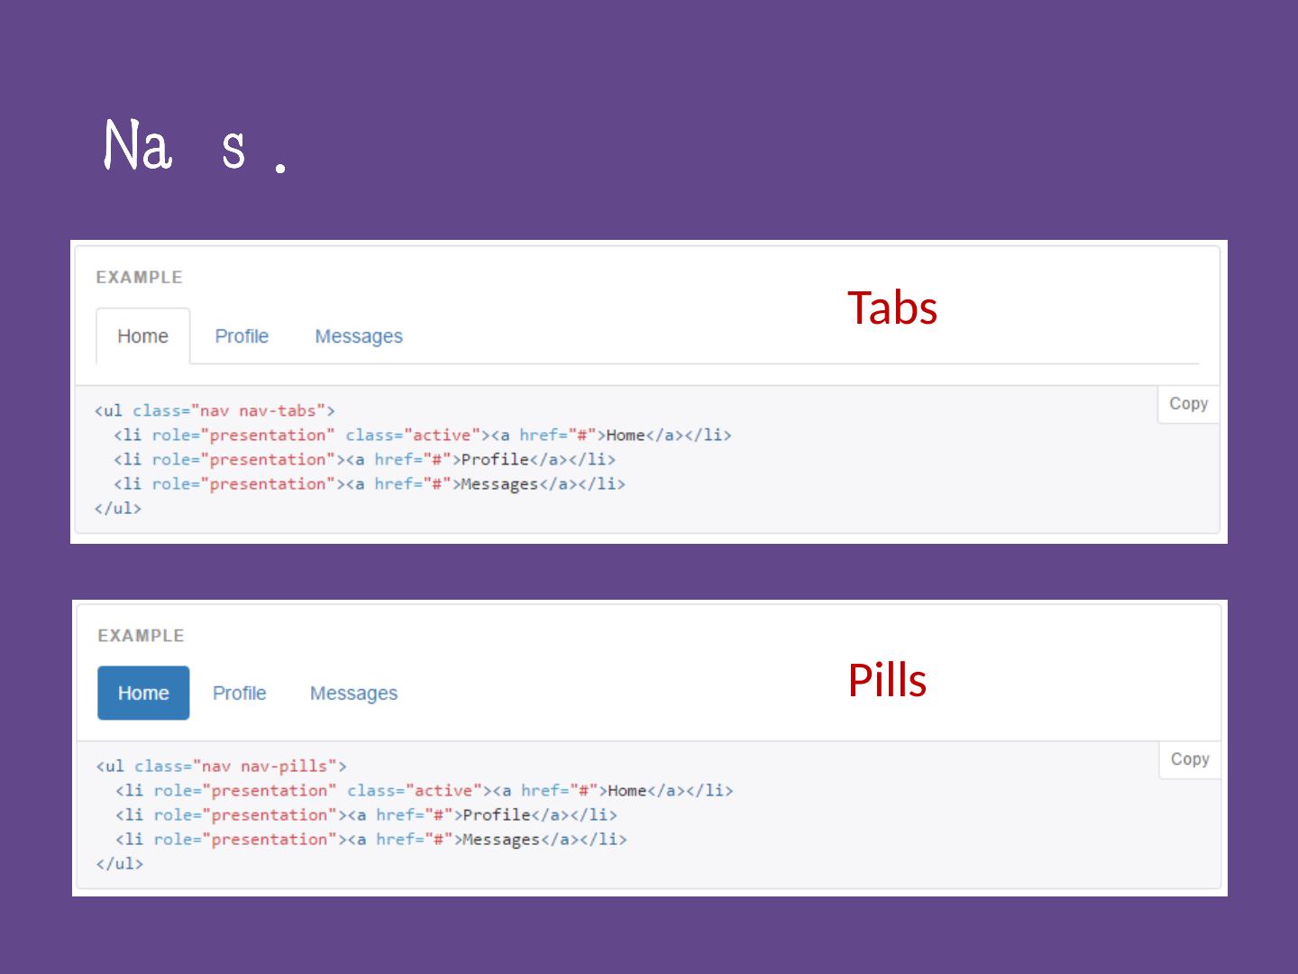
Task: Open the Messages tab in tabs example
Action: click(x=358, y=336)
